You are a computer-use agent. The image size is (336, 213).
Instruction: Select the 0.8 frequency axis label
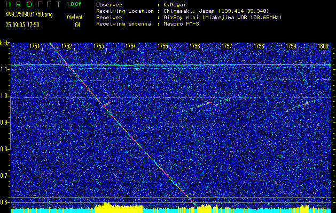[4, 149]
